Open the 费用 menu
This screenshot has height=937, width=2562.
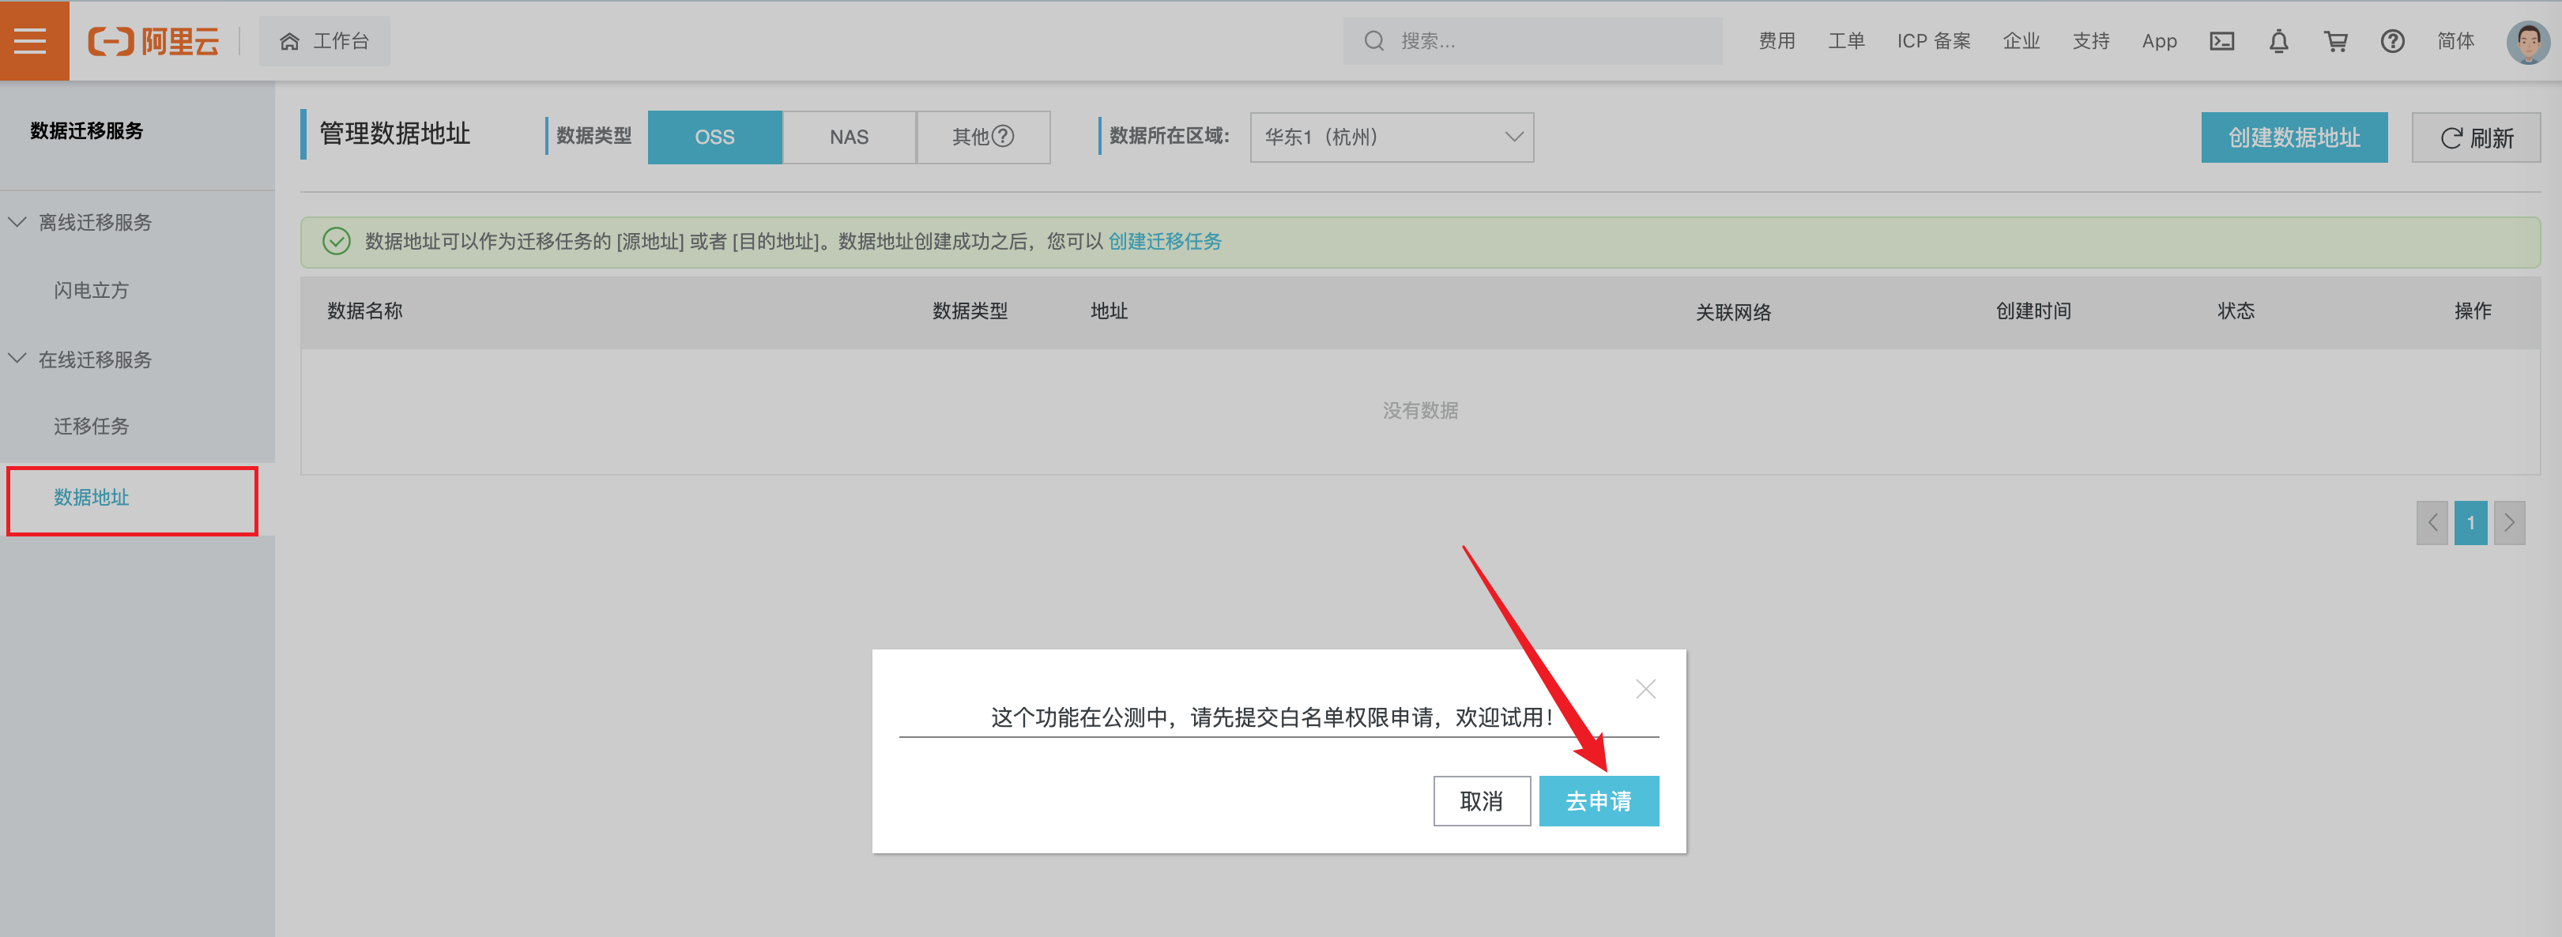1776,41
